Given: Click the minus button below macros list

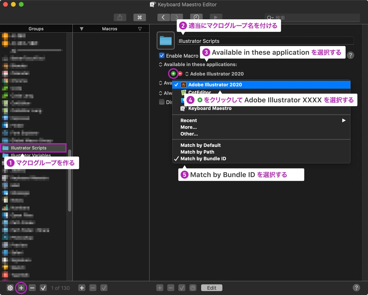Looking at the screenshot, I should 93,288.
